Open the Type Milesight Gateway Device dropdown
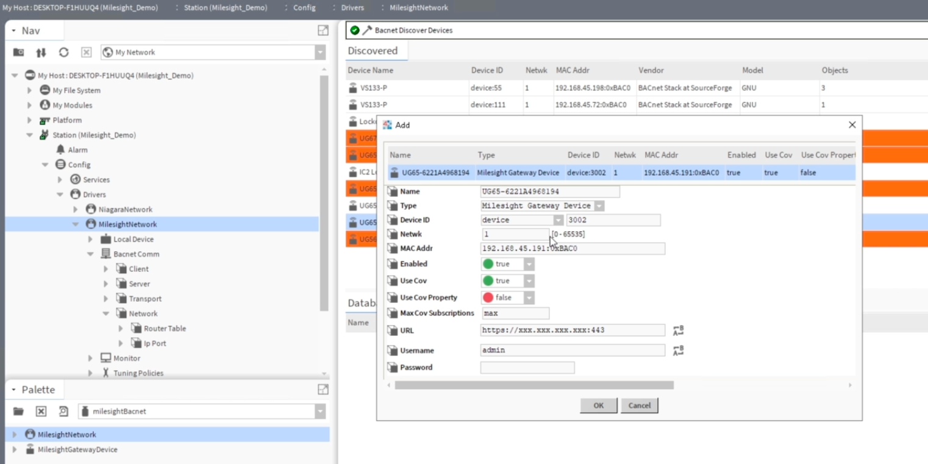The height and width of the screenshot is (464, 928). (x=599, y=206)
